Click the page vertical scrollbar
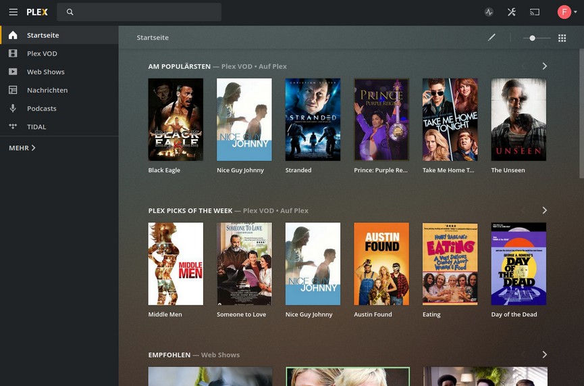The width and height of the screenshot is (584, 386). (581, 114)
